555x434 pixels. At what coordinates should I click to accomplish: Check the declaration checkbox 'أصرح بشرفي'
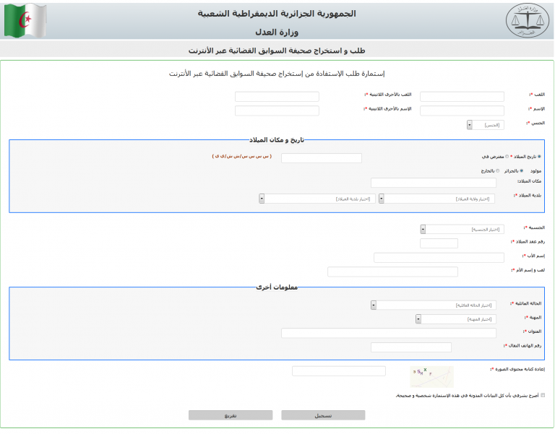[x=543, y=395]
